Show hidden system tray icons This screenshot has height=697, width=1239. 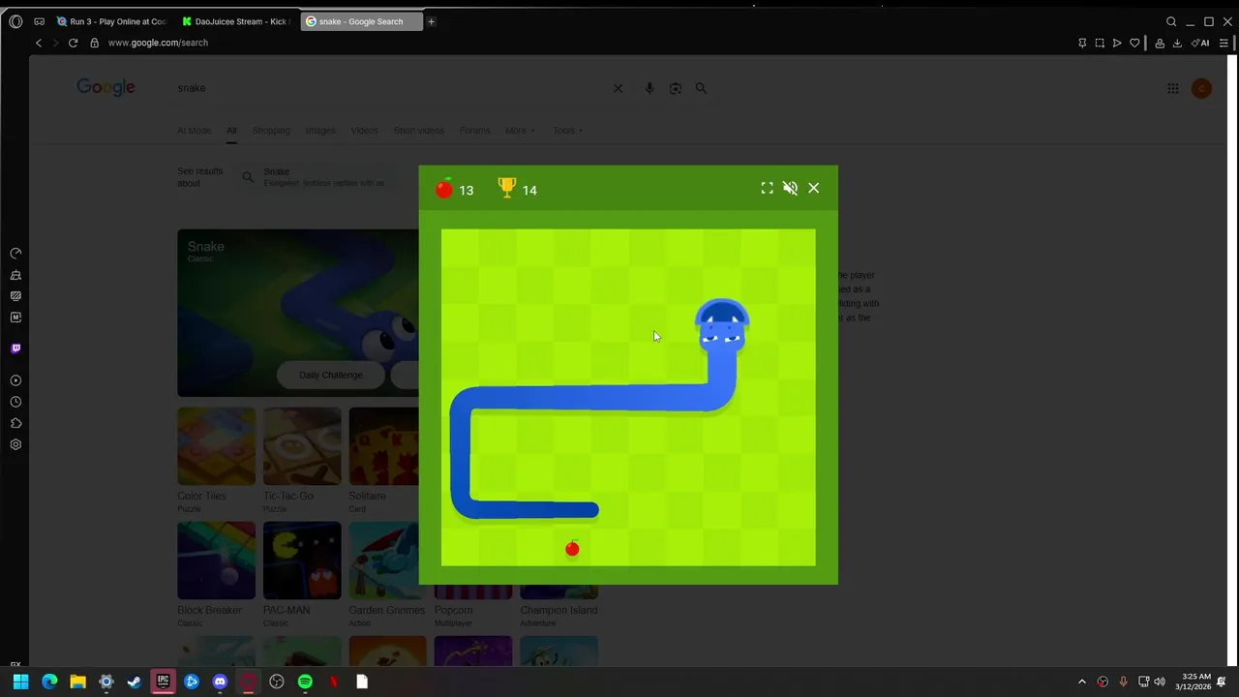click(x=1082, y=682)
